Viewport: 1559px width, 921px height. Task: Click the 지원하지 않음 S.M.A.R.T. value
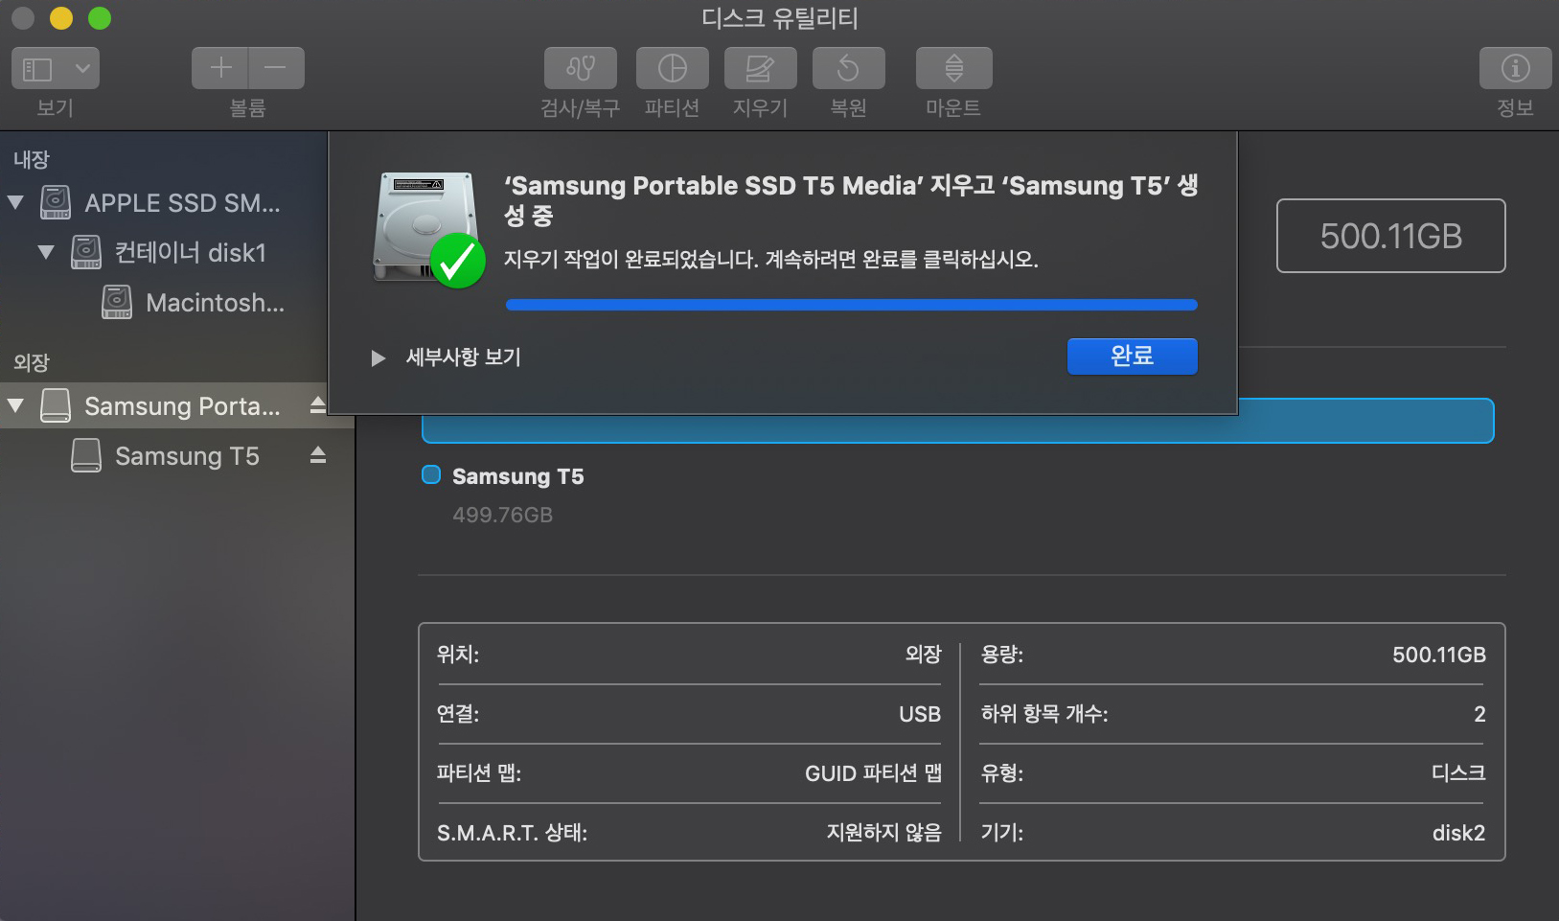(883, 833)
